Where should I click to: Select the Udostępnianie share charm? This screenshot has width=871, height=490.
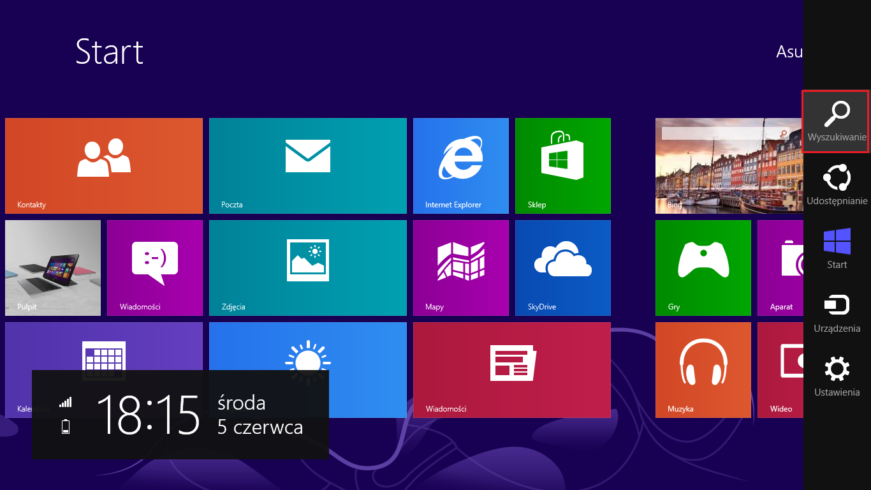click(837, 185)
